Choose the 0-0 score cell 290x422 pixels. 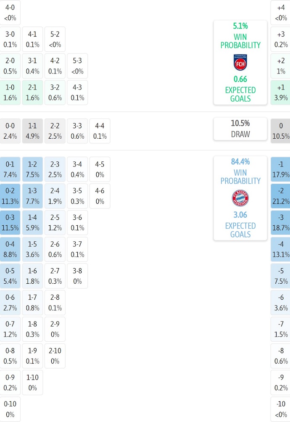pyautogui.click(x=10, y=131)
